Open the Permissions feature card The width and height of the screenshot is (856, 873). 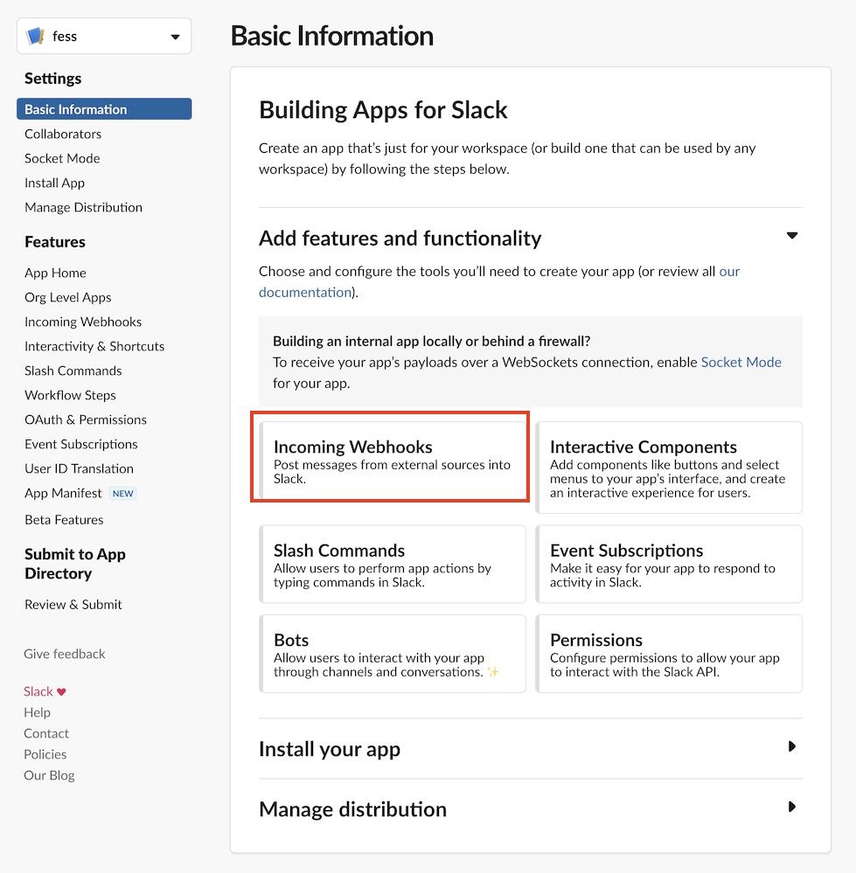(x=669, y=654)
